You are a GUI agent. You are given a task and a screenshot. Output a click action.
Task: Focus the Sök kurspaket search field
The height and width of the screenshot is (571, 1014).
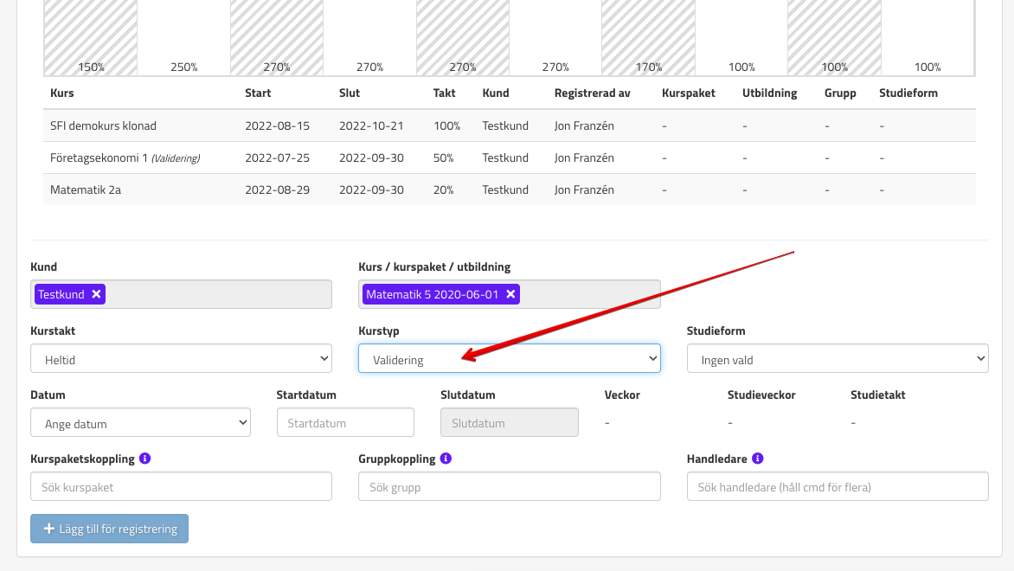point(181,487)
